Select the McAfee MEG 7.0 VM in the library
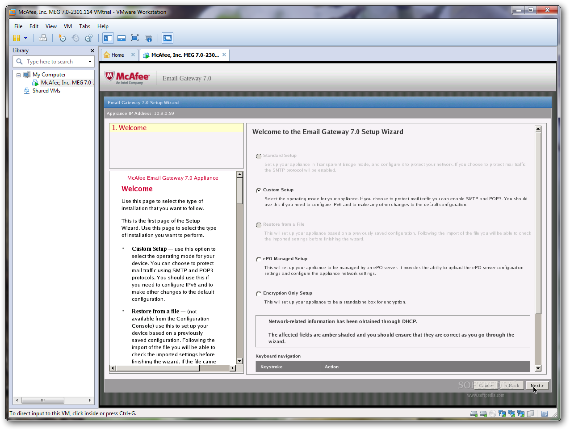 [67, 83]
